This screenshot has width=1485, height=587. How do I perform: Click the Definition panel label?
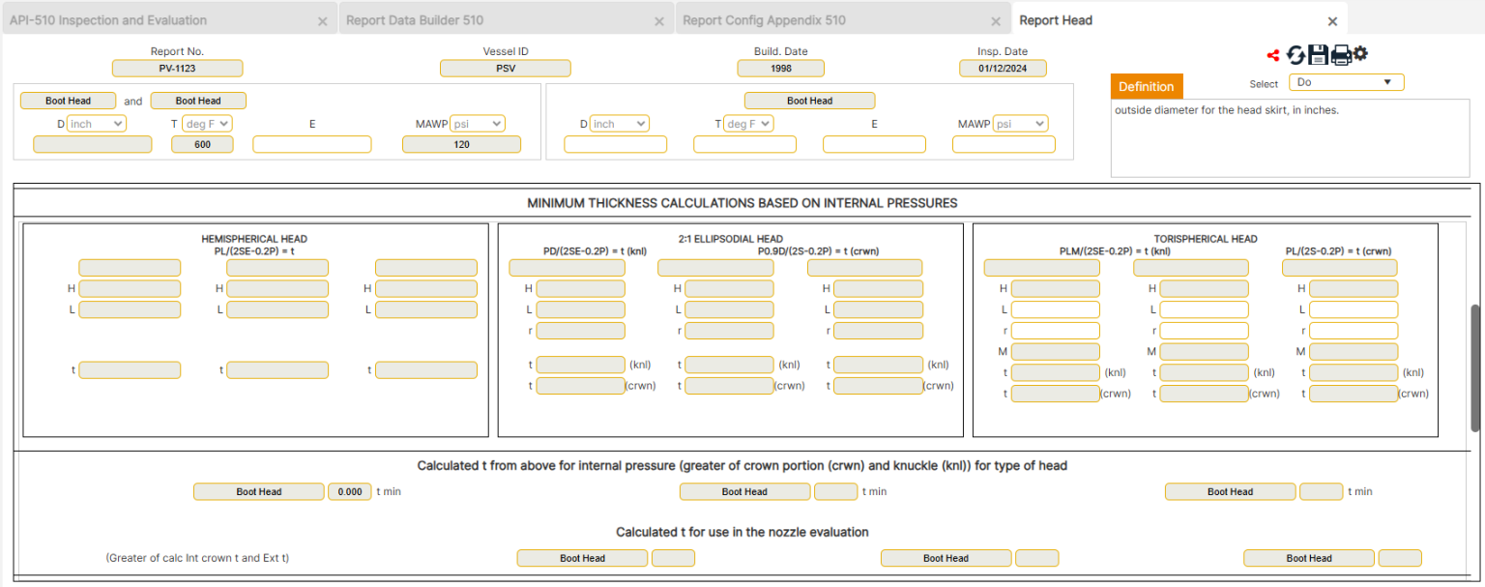coord(1147,86)
